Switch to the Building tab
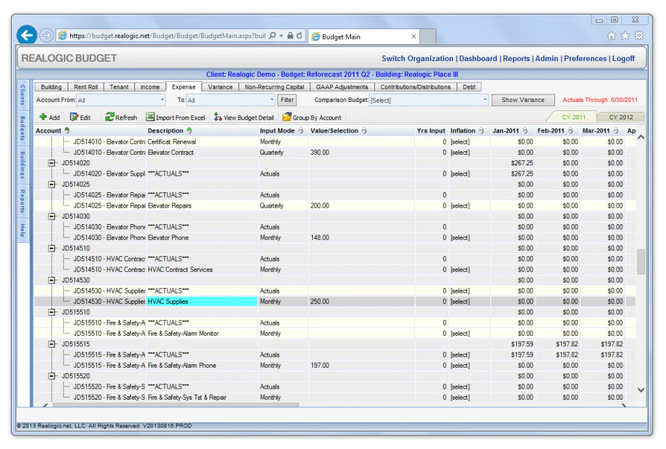The height and width of the screenshot is (449, 666). 51,87
